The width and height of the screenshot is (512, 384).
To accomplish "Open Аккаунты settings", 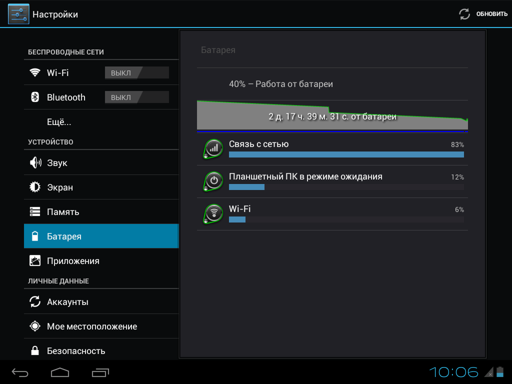I will tap(101, 301).
